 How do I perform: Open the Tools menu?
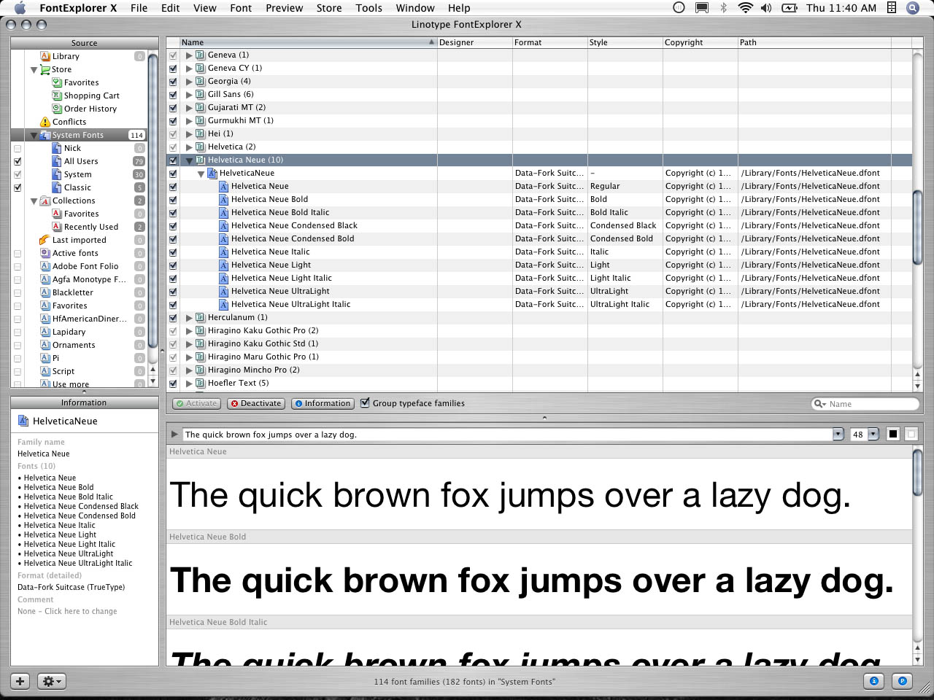pos(368,8)
